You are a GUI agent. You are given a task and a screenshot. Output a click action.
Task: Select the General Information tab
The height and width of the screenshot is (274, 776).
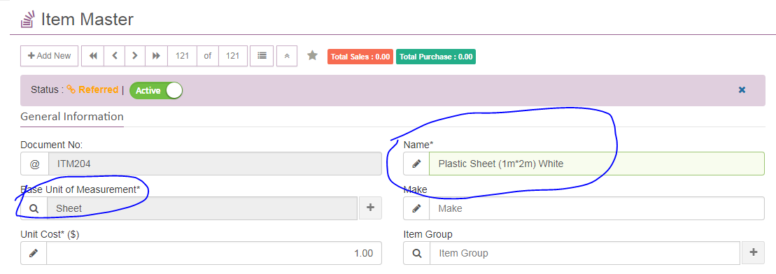(72, 117)
